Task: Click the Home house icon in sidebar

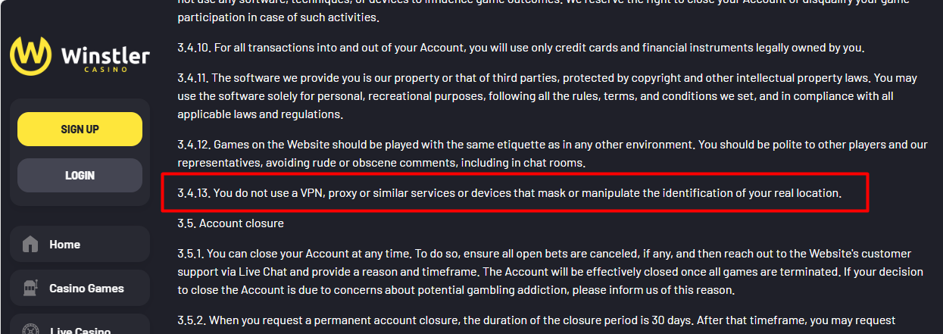Action: coord(30,245)
